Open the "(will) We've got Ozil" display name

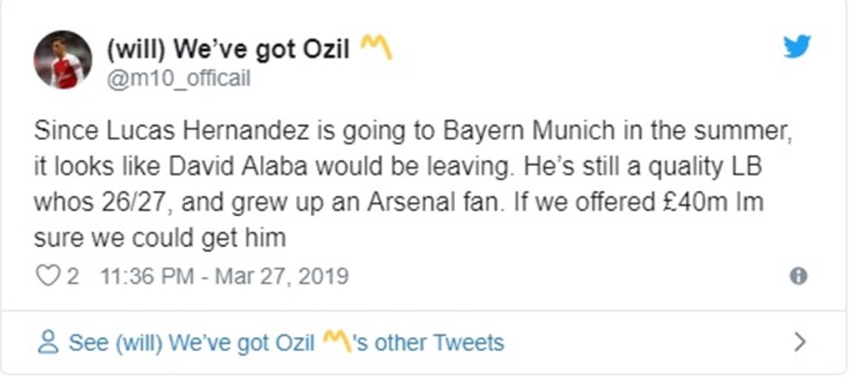pos(228,51)
